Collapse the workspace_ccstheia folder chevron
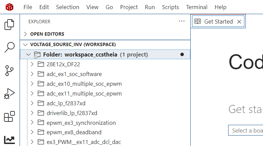Viewport: 263px width, 146px height. [28, 54]
